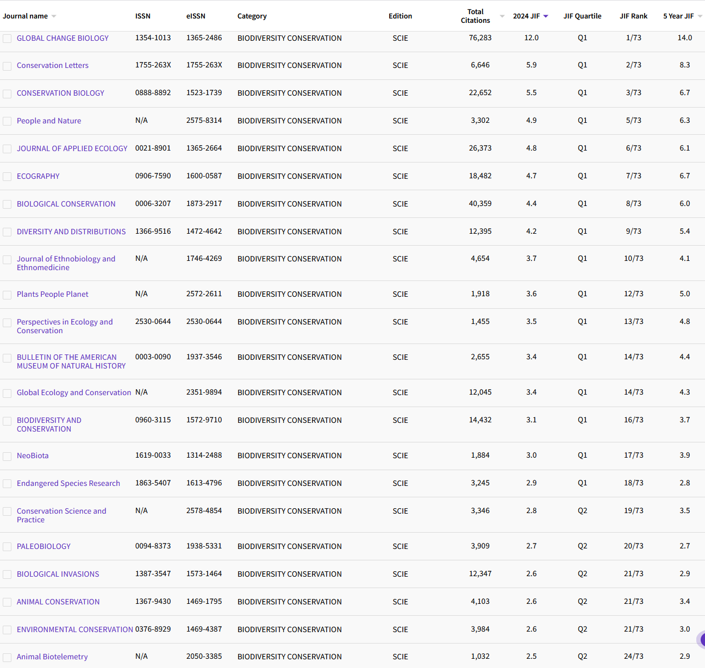Select the checkbox for Animal Biotelemetry
705x668 pixels.
[7, 657]
